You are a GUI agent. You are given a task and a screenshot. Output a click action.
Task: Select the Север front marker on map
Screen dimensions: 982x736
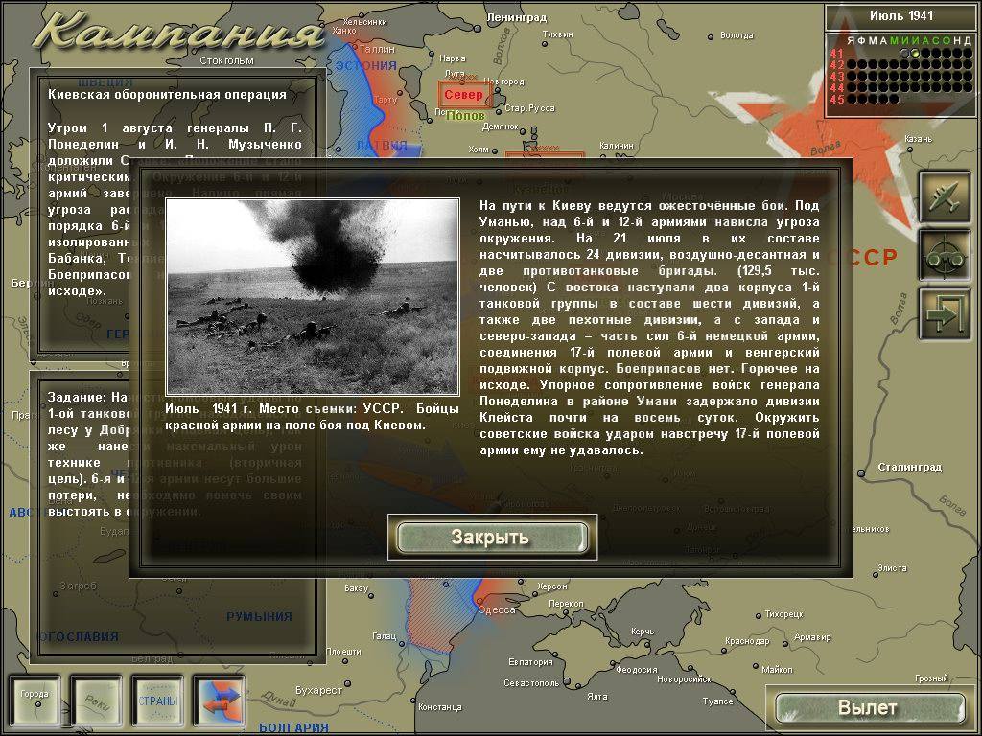click(x=464, y=95)
